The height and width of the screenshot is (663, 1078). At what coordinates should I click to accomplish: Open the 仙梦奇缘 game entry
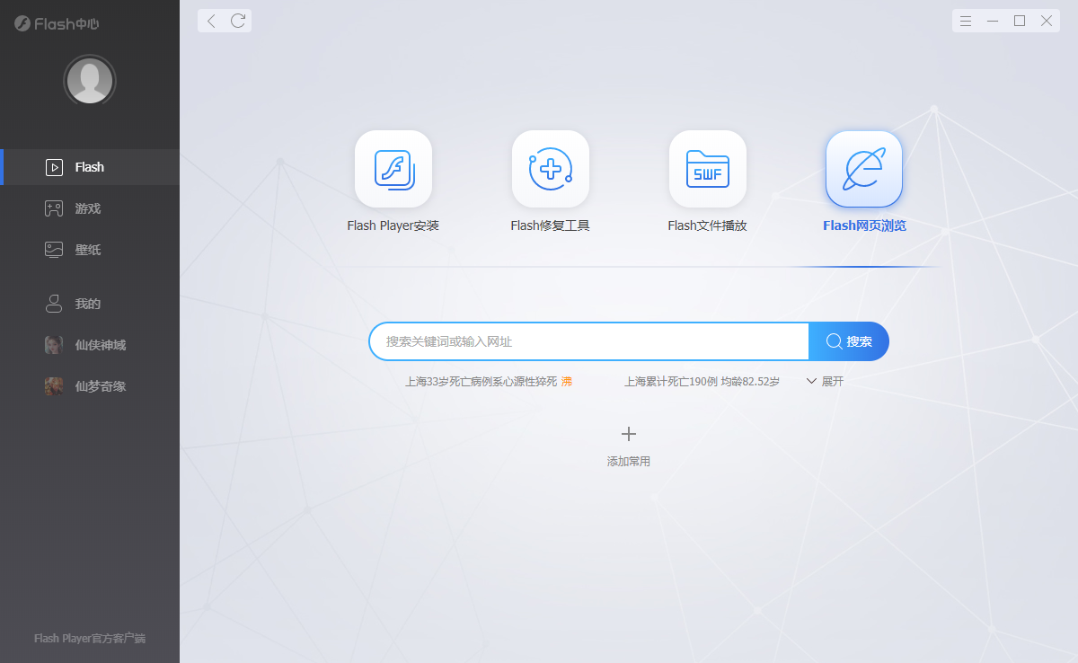(99, 386)
